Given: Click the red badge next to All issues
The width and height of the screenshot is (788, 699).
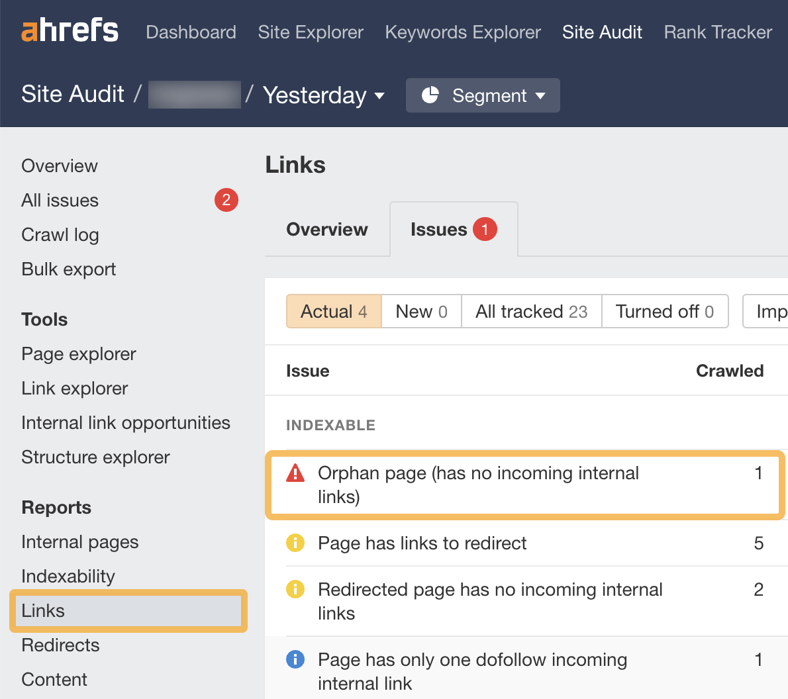Looking at the screenshot, I should tap(226, 200).
